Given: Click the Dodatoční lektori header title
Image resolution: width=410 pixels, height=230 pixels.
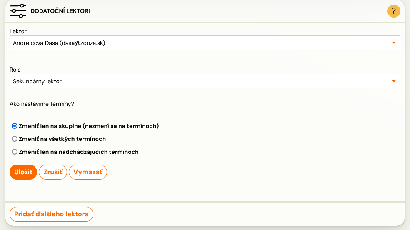Looking at the screenshot, I should pos(60,11).
